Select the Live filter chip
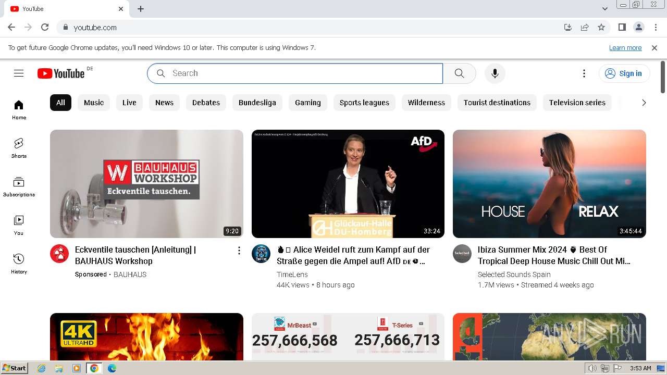This screenshot has height=375, width=667. pos(129,103)
